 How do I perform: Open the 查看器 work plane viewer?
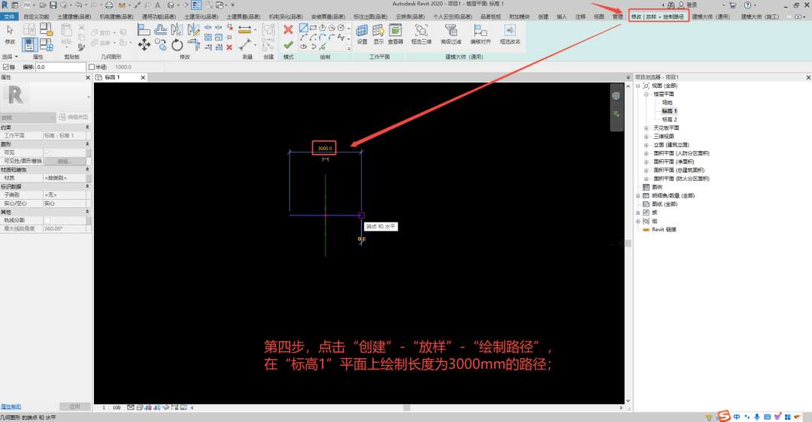pos(395,34)
